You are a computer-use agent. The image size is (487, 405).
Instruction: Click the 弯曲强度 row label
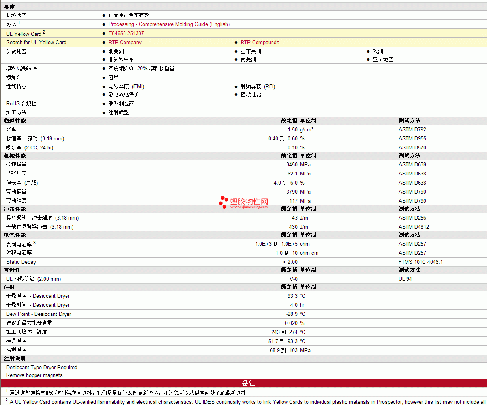click(17, 200)
